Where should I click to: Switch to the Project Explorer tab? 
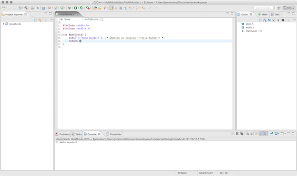click(14, 14)
